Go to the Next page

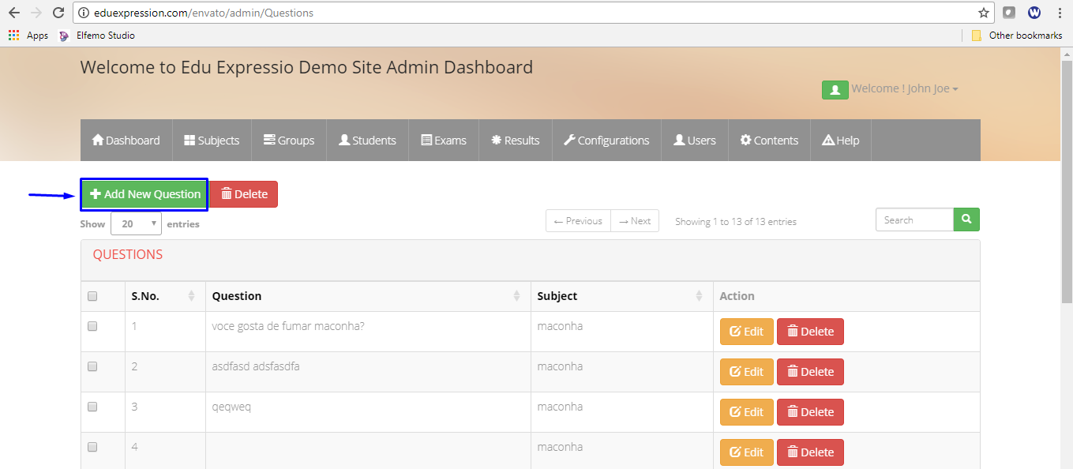click(x=635, y=221)
